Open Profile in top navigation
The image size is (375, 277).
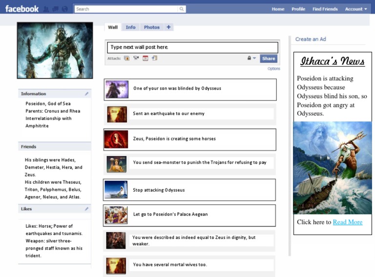click(x=298, y=9)
